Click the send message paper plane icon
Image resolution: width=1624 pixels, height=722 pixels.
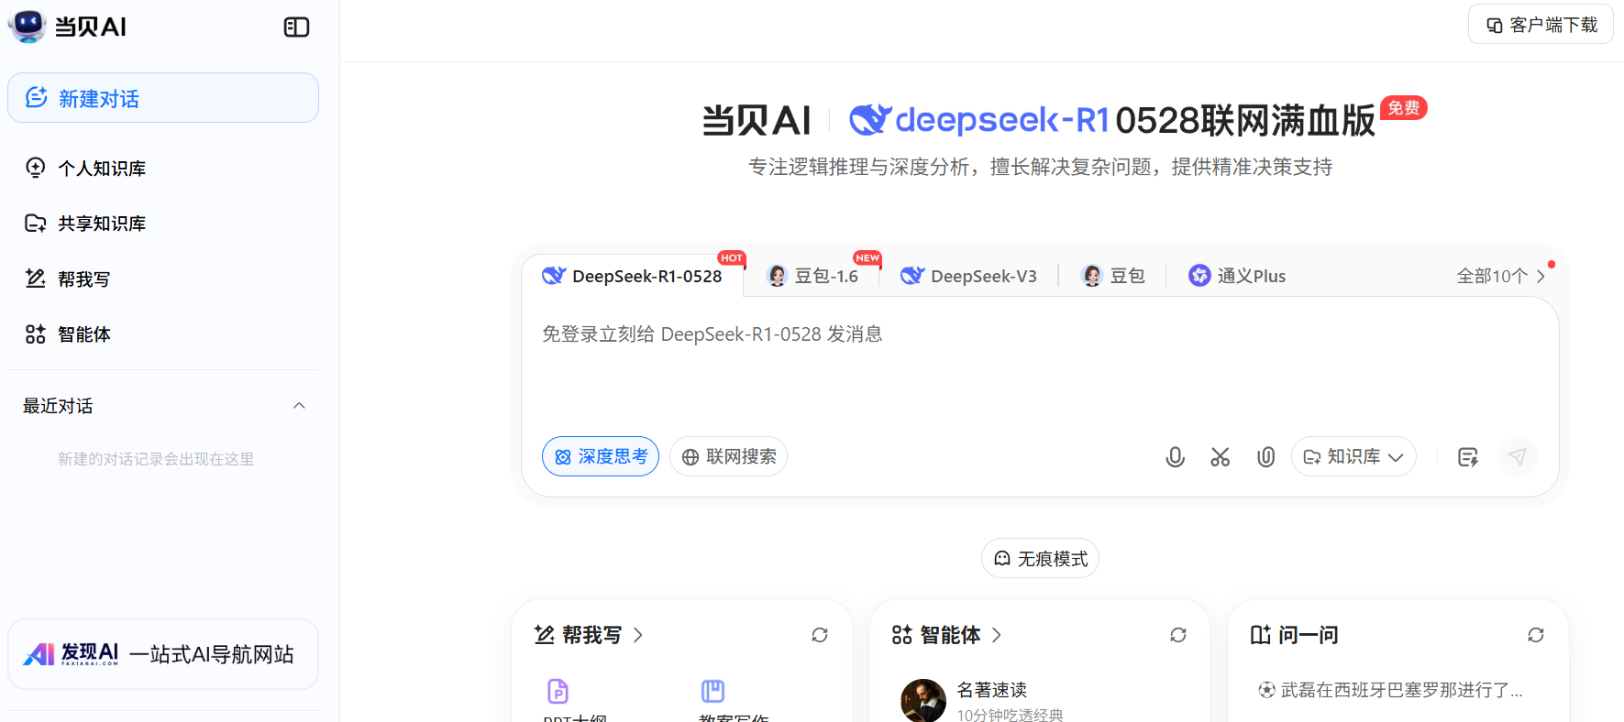(x=1518, y=457)
